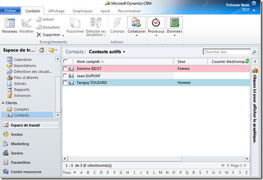Open the Supprimer dropdown arrow
The width and height of the screenshot is (263, 180).
pyautogui.click(x=63, y=36)
